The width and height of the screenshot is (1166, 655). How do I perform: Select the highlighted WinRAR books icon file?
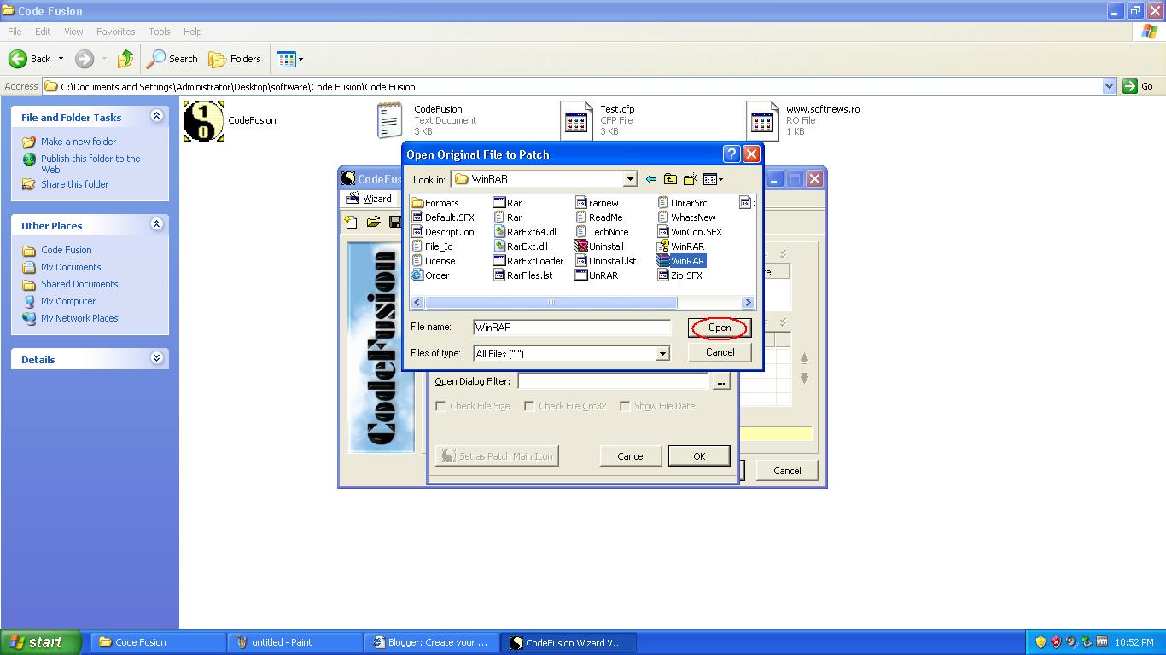[681, 261]
